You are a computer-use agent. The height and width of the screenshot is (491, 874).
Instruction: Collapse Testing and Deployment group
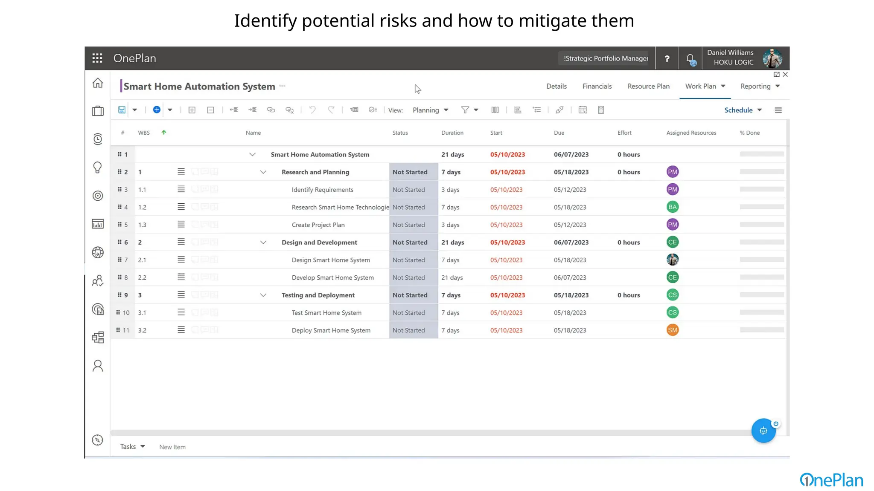tap(263, 295)
